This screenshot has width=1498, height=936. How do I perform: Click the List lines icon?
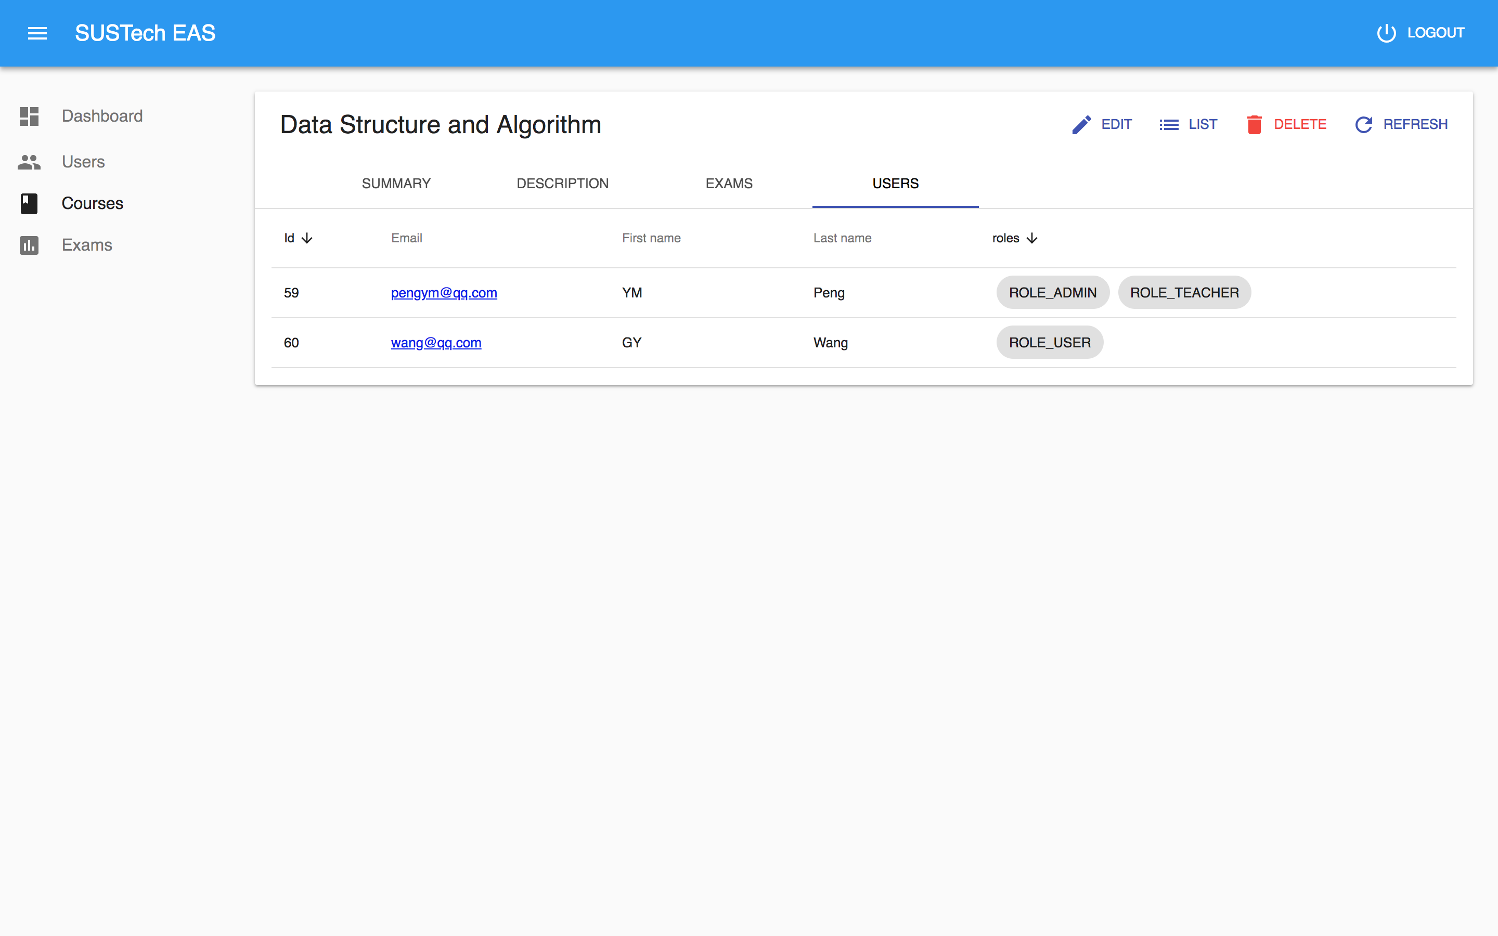point(1169,124)
